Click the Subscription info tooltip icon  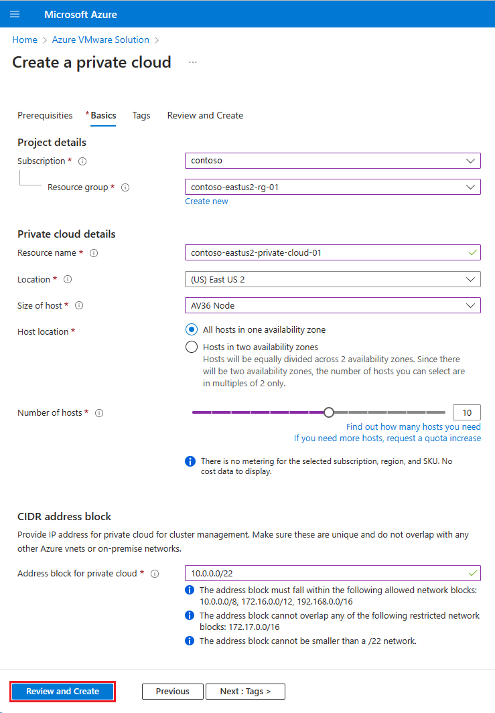(82, 161)
